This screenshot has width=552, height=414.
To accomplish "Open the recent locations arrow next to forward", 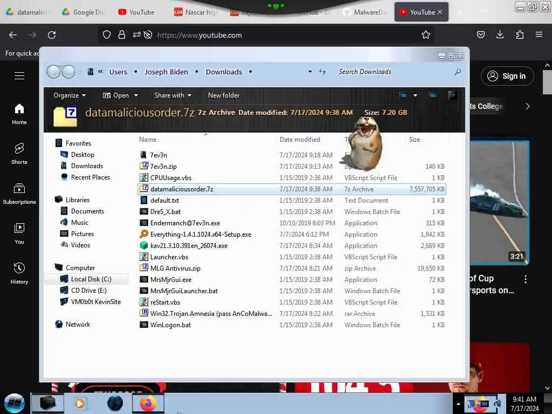I will point(80,72).
